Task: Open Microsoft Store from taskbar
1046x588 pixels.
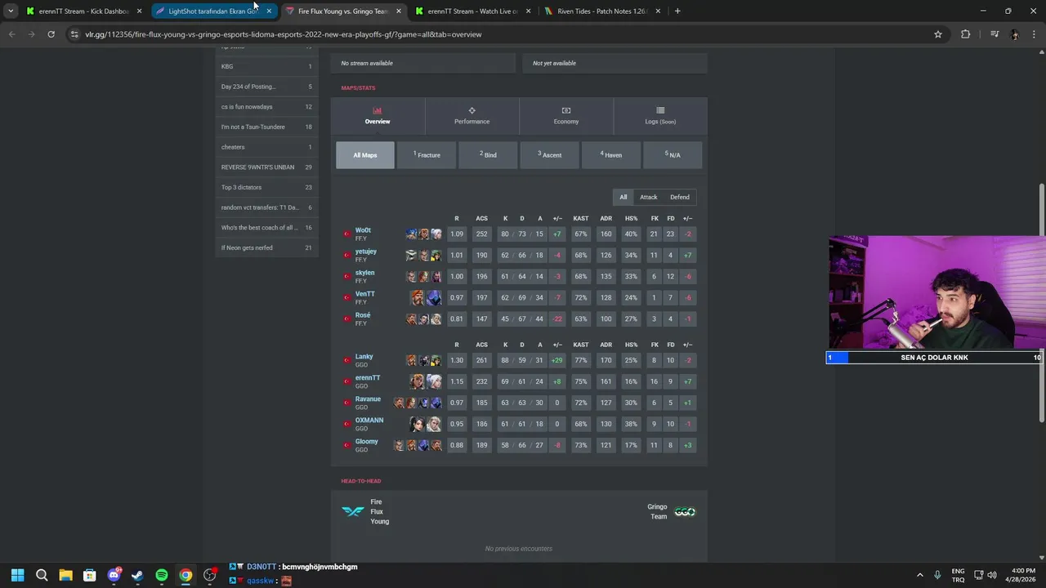Action: click(90, 575)
